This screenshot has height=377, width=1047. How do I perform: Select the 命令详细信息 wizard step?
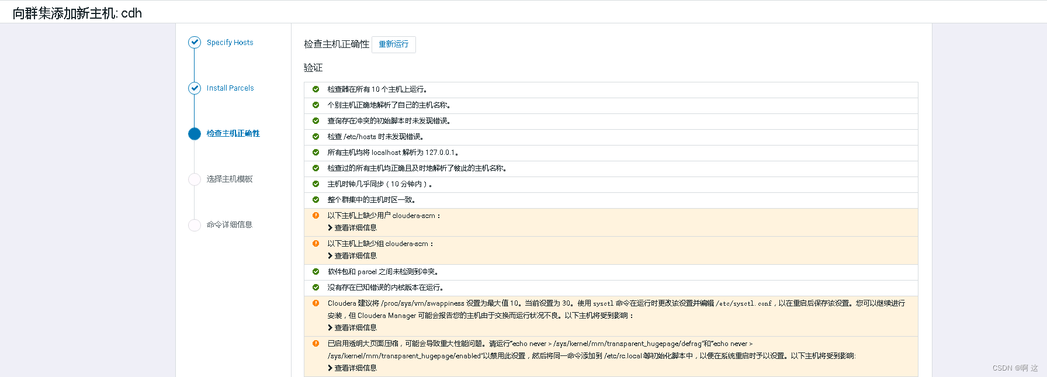click(230, 225)
